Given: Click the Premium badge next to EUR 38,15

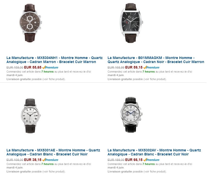Looking at the screenshot, I should 50,160.
